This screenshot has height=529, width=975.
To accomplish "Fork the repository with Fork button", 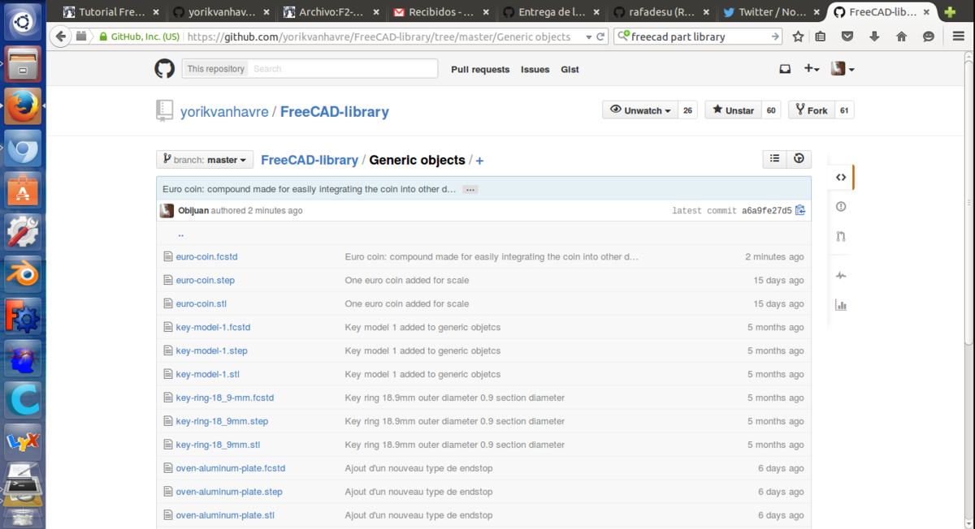I will coord(811,110).
